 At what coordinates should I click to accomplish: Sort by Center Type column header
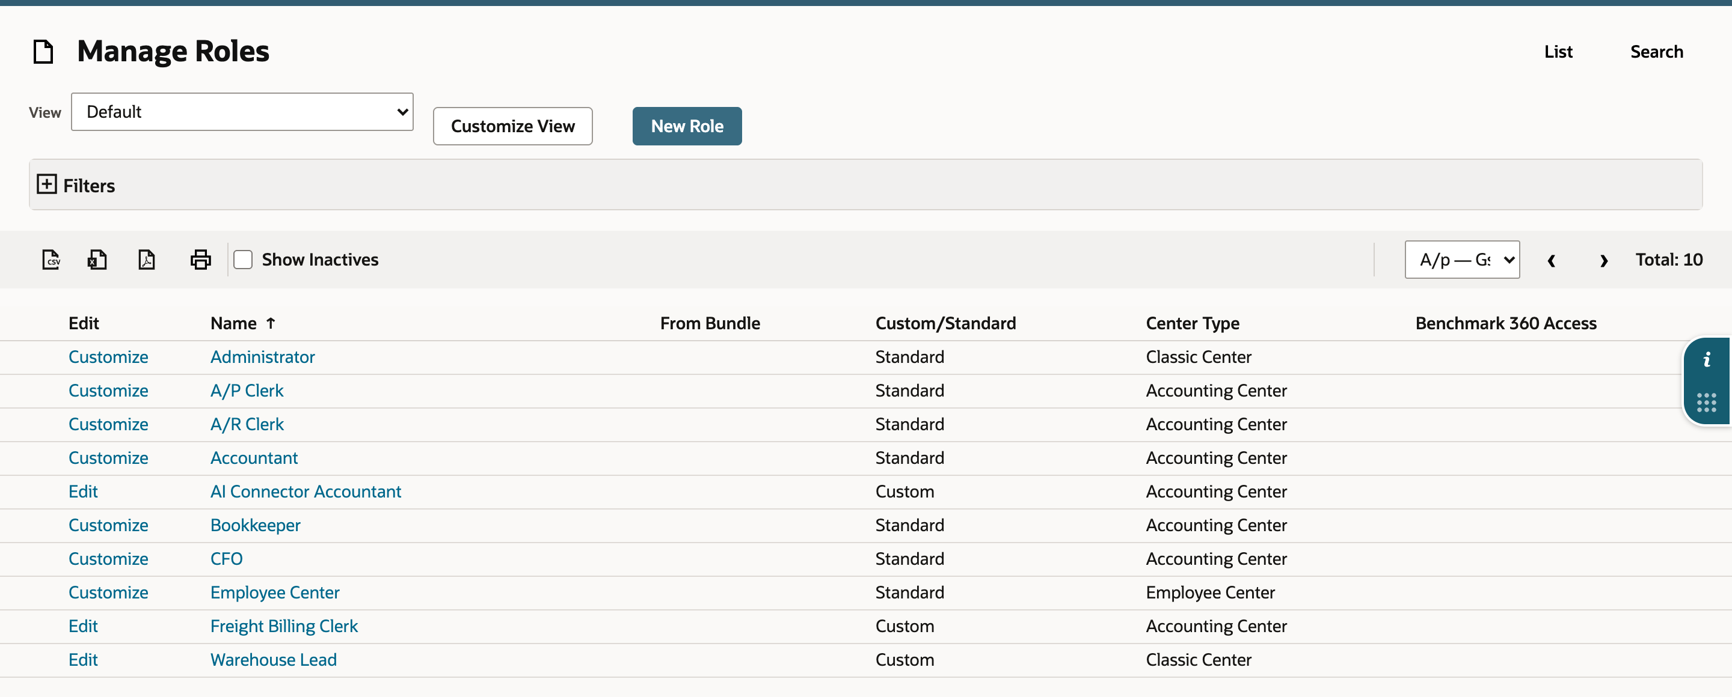coord(1192,324)
